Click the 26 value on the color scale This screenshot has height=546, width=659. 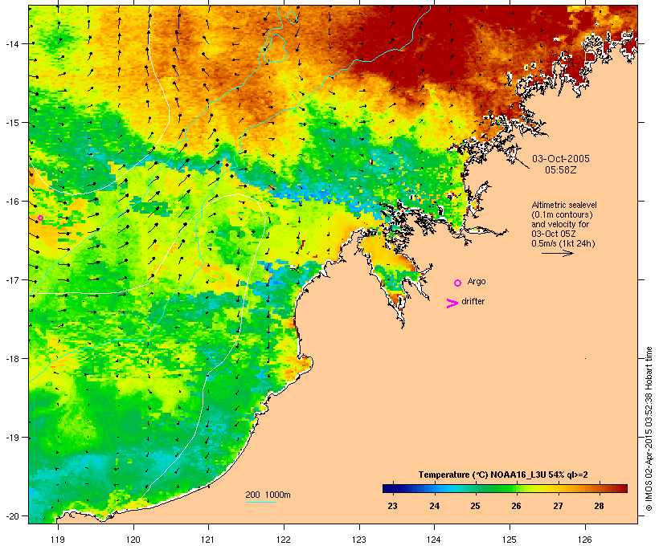pyautogui.click(x=516, y=506)
